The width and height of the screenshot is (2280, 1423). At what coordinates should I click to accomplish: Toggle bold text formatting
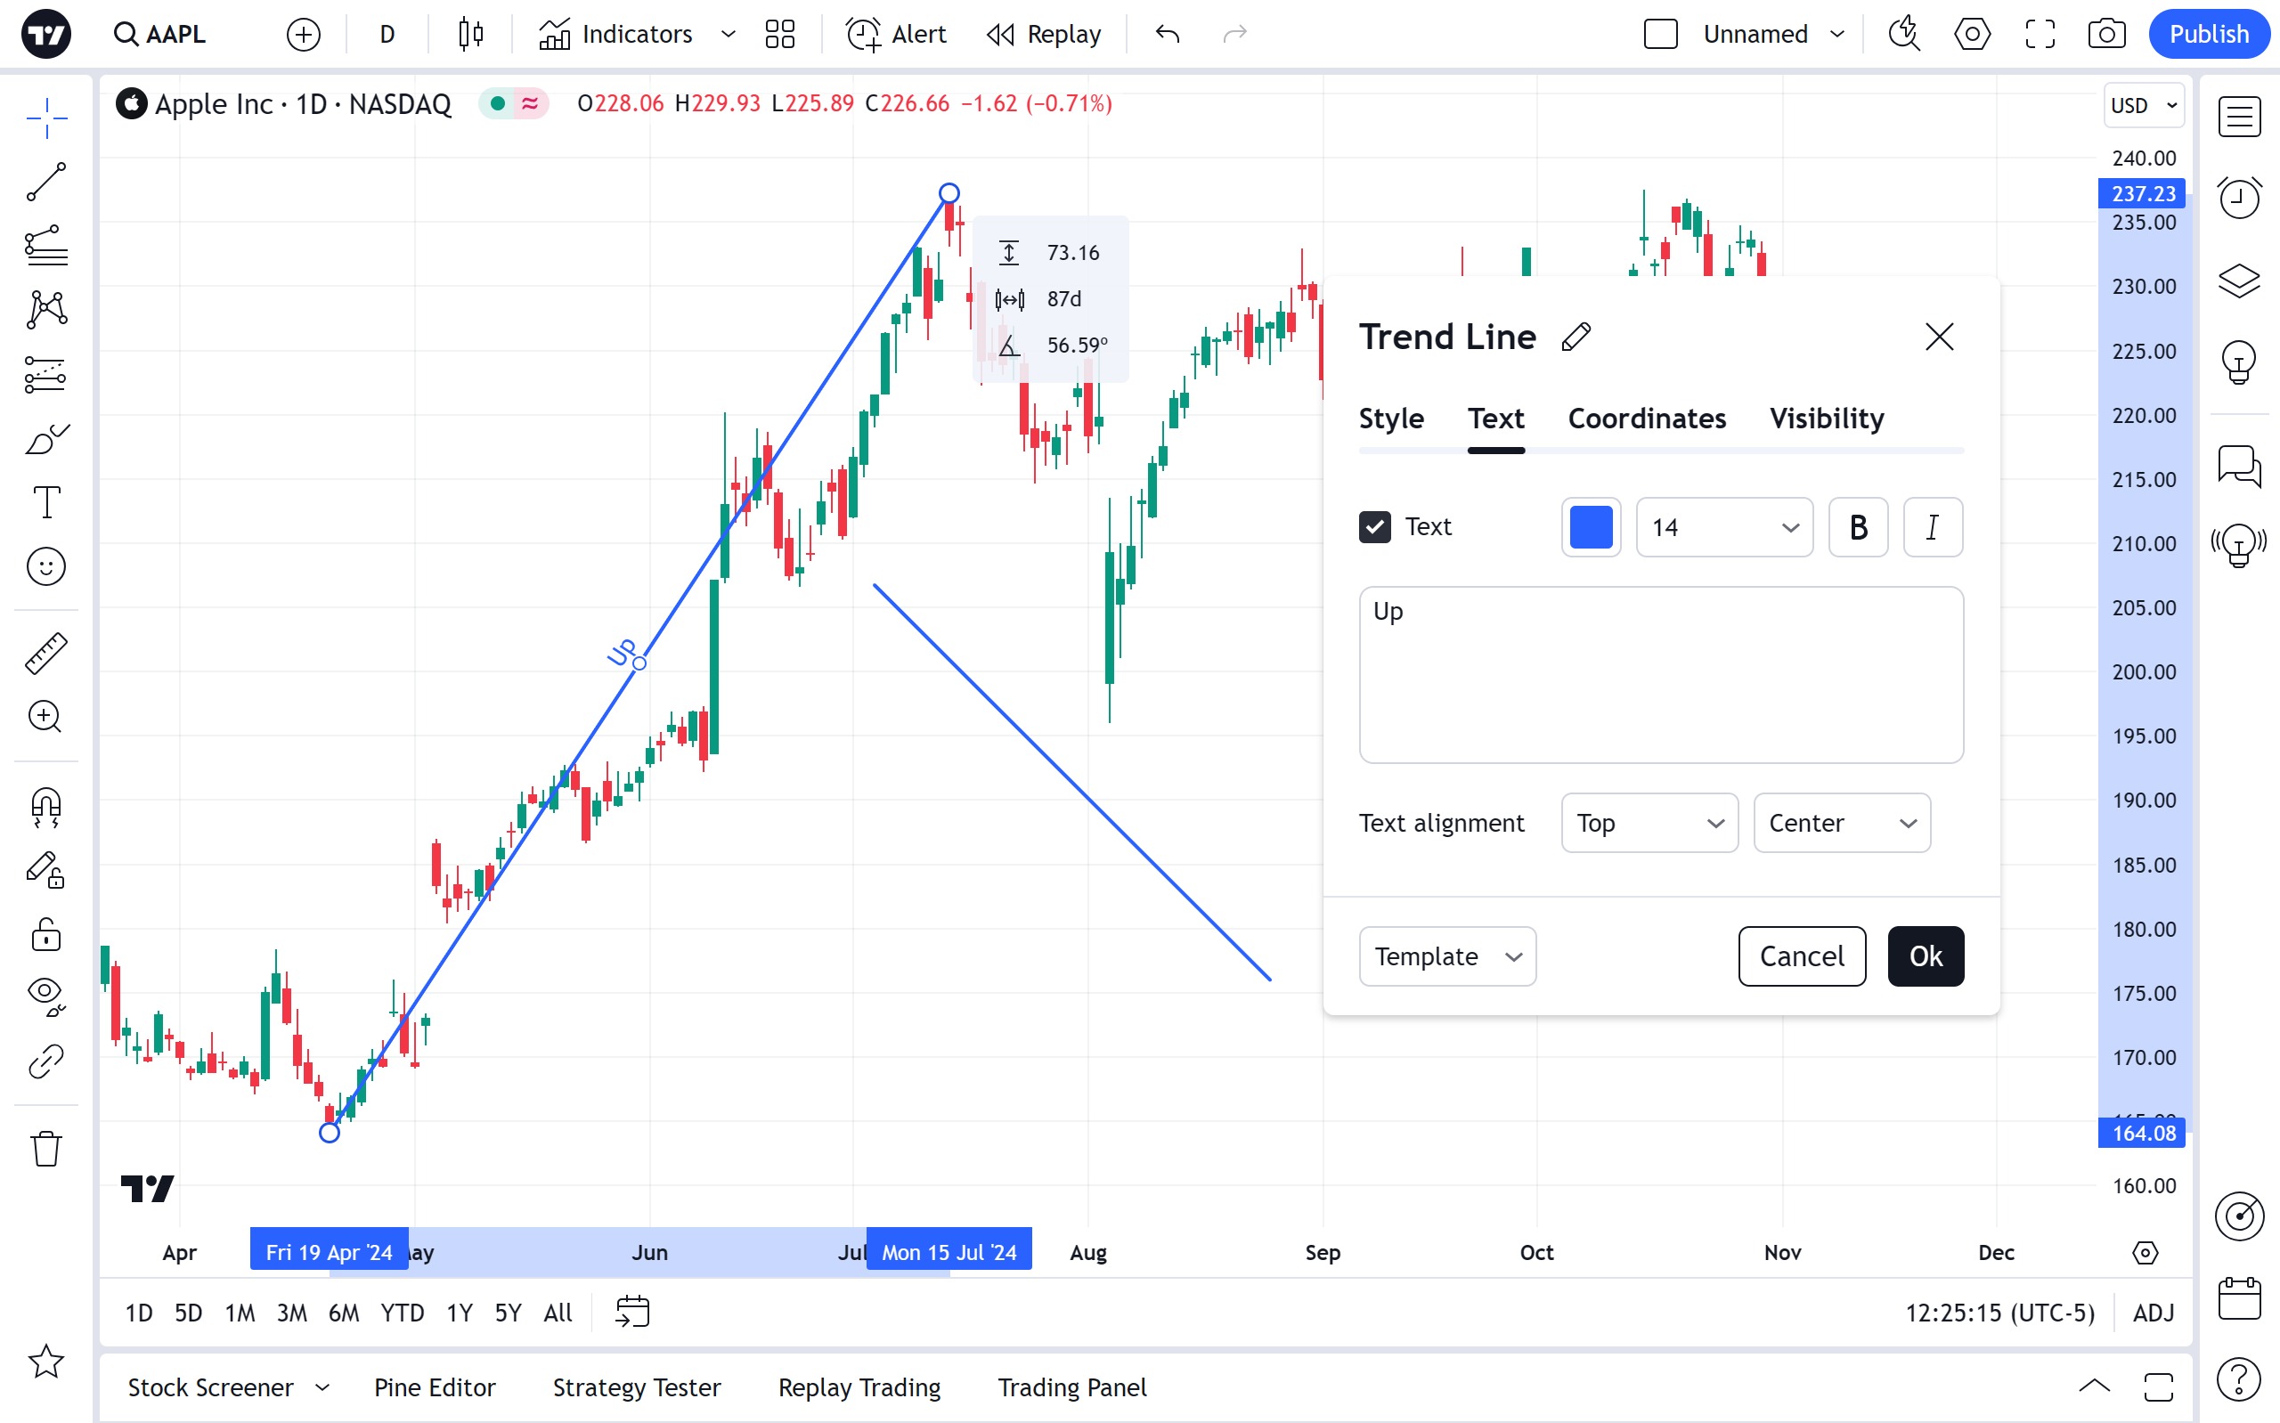[x=1858, y=527]
